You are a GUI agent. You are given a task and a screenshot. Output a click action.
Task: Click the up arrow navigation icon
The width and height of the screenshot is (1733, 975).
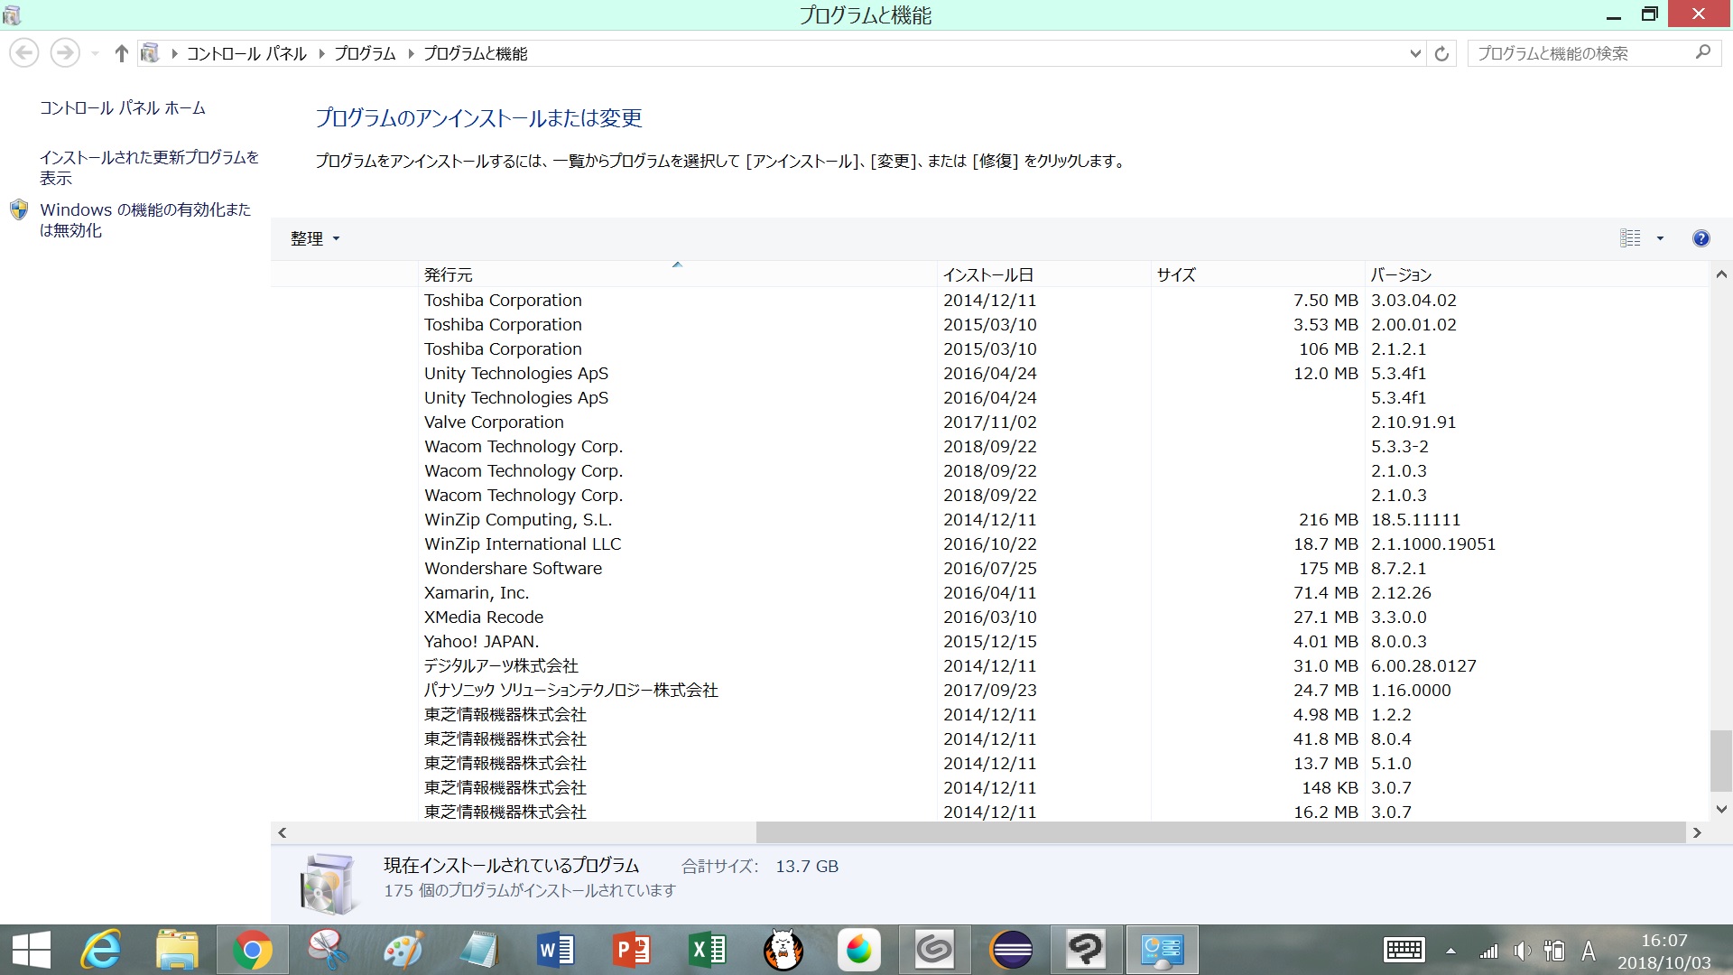pyautogui.click(x=121, y=54)
